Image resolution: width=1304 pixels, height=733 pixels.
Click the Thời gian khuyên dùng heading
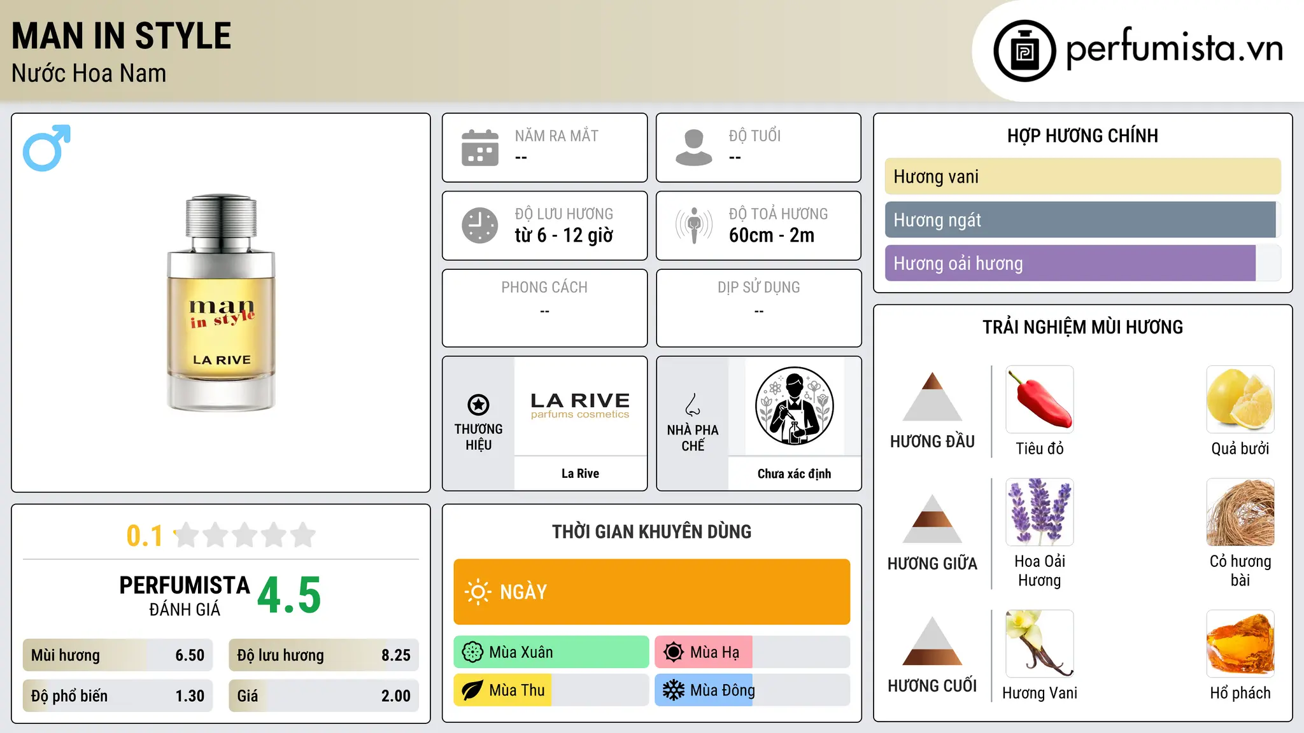click(652, 531)
